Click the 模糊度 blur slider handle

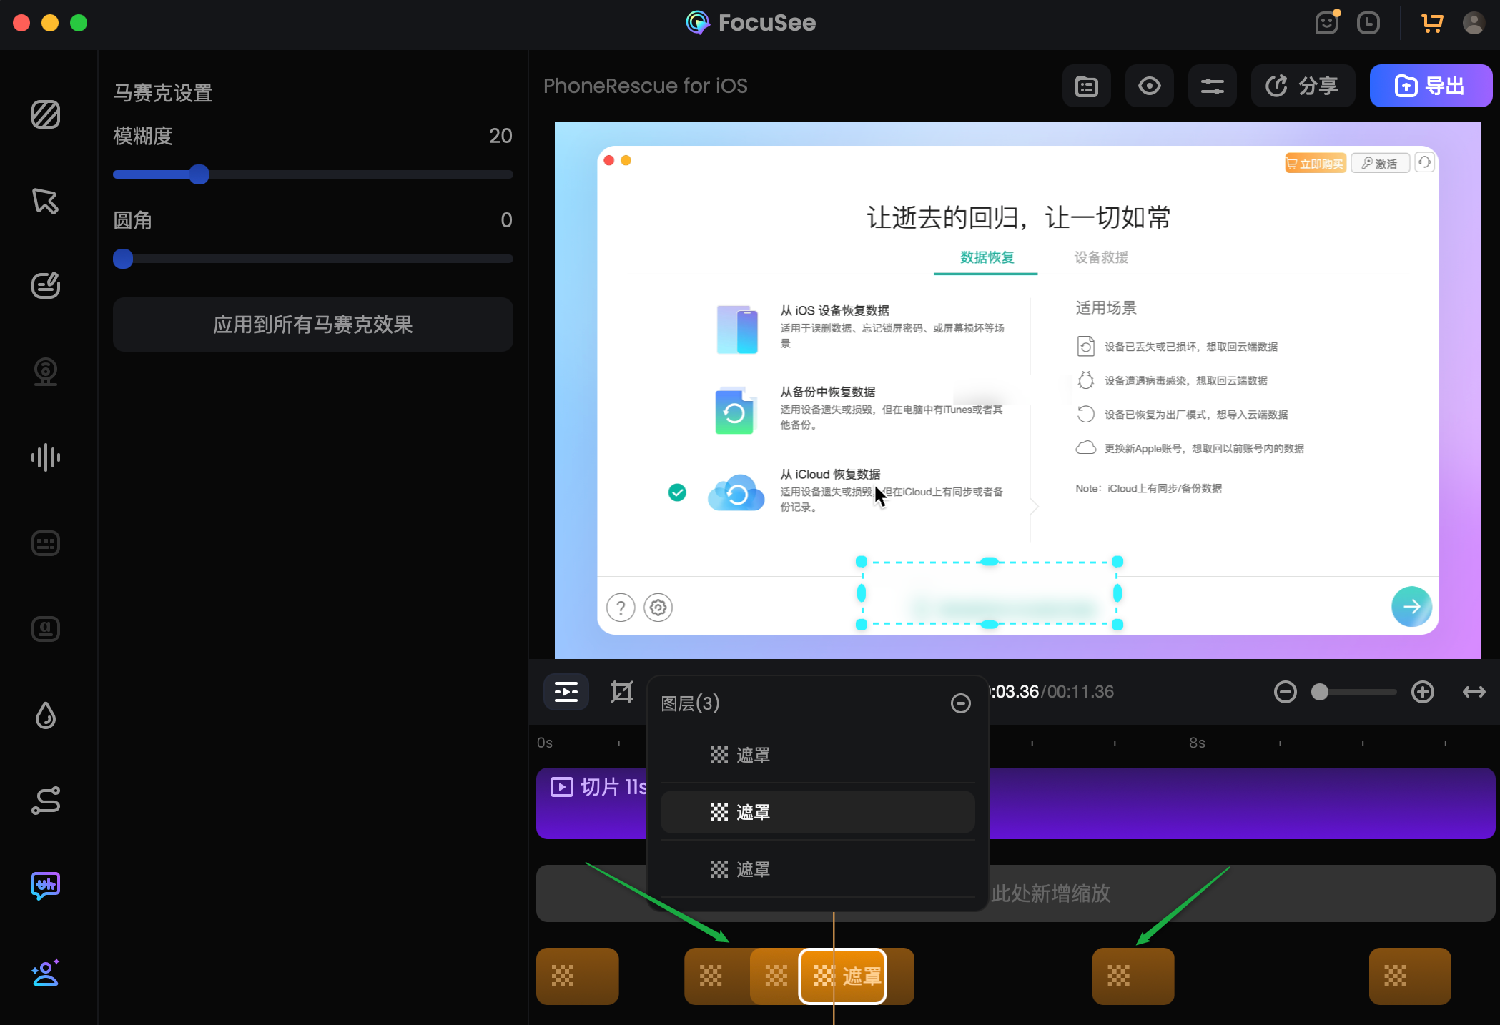click(x=199, y=174)
